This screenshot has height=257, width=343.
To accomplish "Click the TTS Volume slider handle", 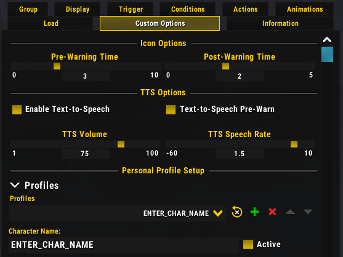I will [x=121, y=144].
